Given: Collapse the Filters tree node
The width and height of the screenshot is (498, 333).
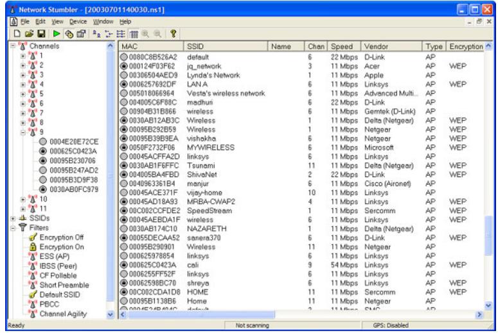Looking at the screenshot, I should pyautogui.click(x=13, y=228).
